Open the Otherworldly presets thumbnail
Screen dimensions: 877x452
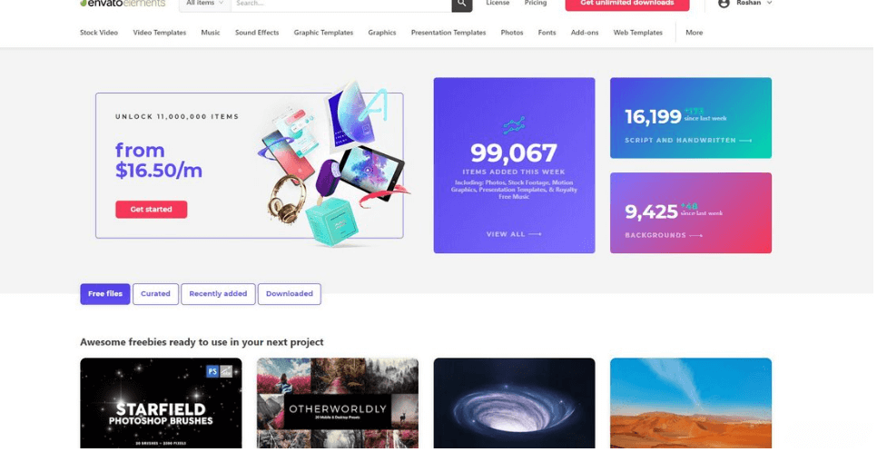[337, 403]
